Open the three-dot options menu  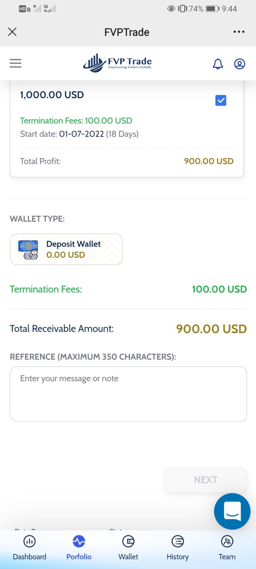tap(239, 32)
